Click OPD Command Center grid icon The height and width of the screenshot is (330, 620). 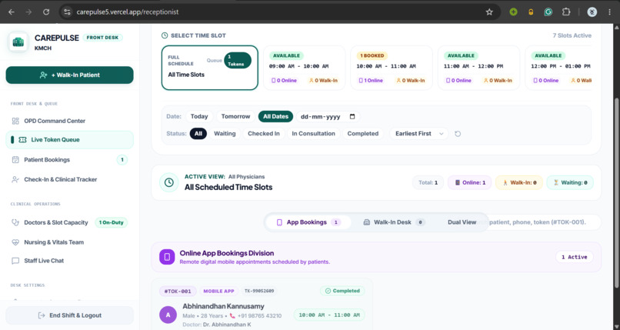point(15,121)
